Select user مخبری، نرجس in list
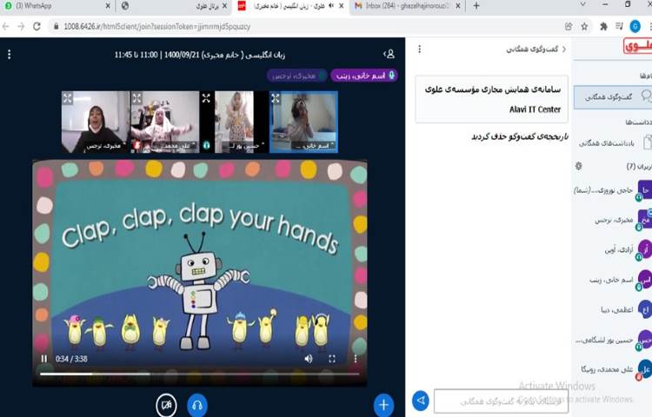The width and height of the screenshot is (652, 417). point(612,220)
